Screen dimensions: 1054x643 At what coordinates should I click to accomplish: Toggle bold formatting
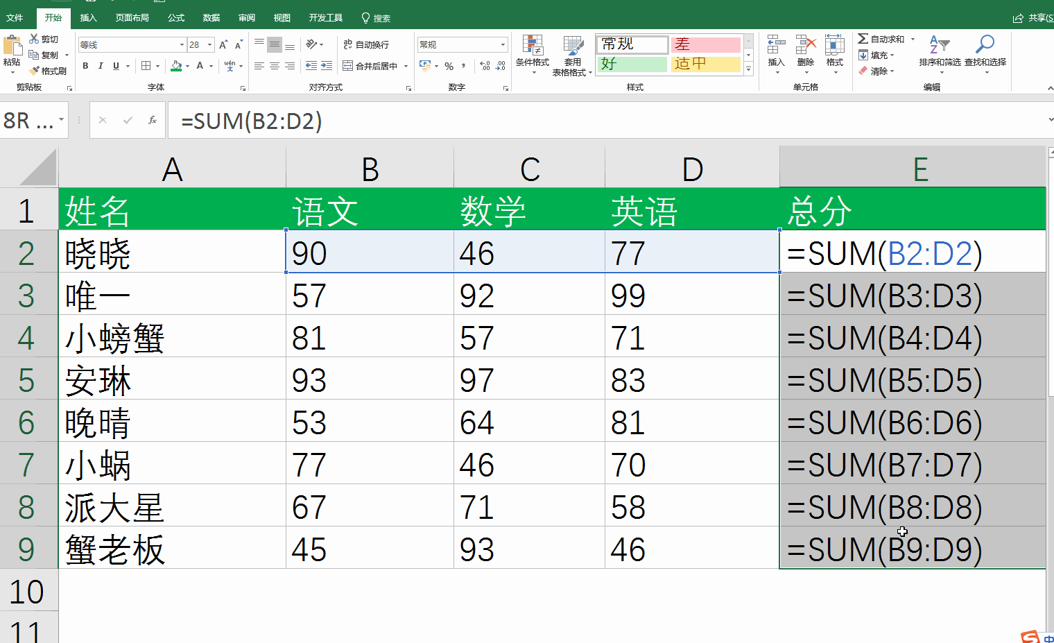[x=85, y=65]
